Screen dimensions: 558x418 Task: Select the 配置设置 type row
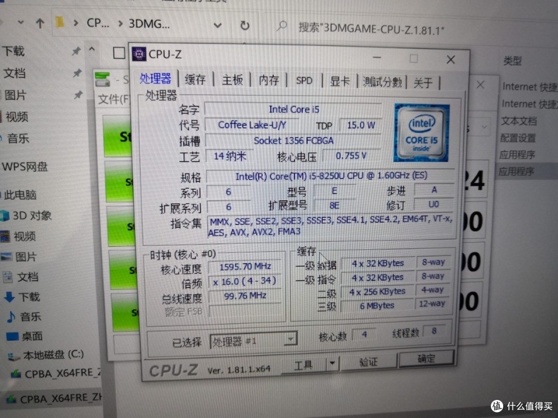[518, 138]
